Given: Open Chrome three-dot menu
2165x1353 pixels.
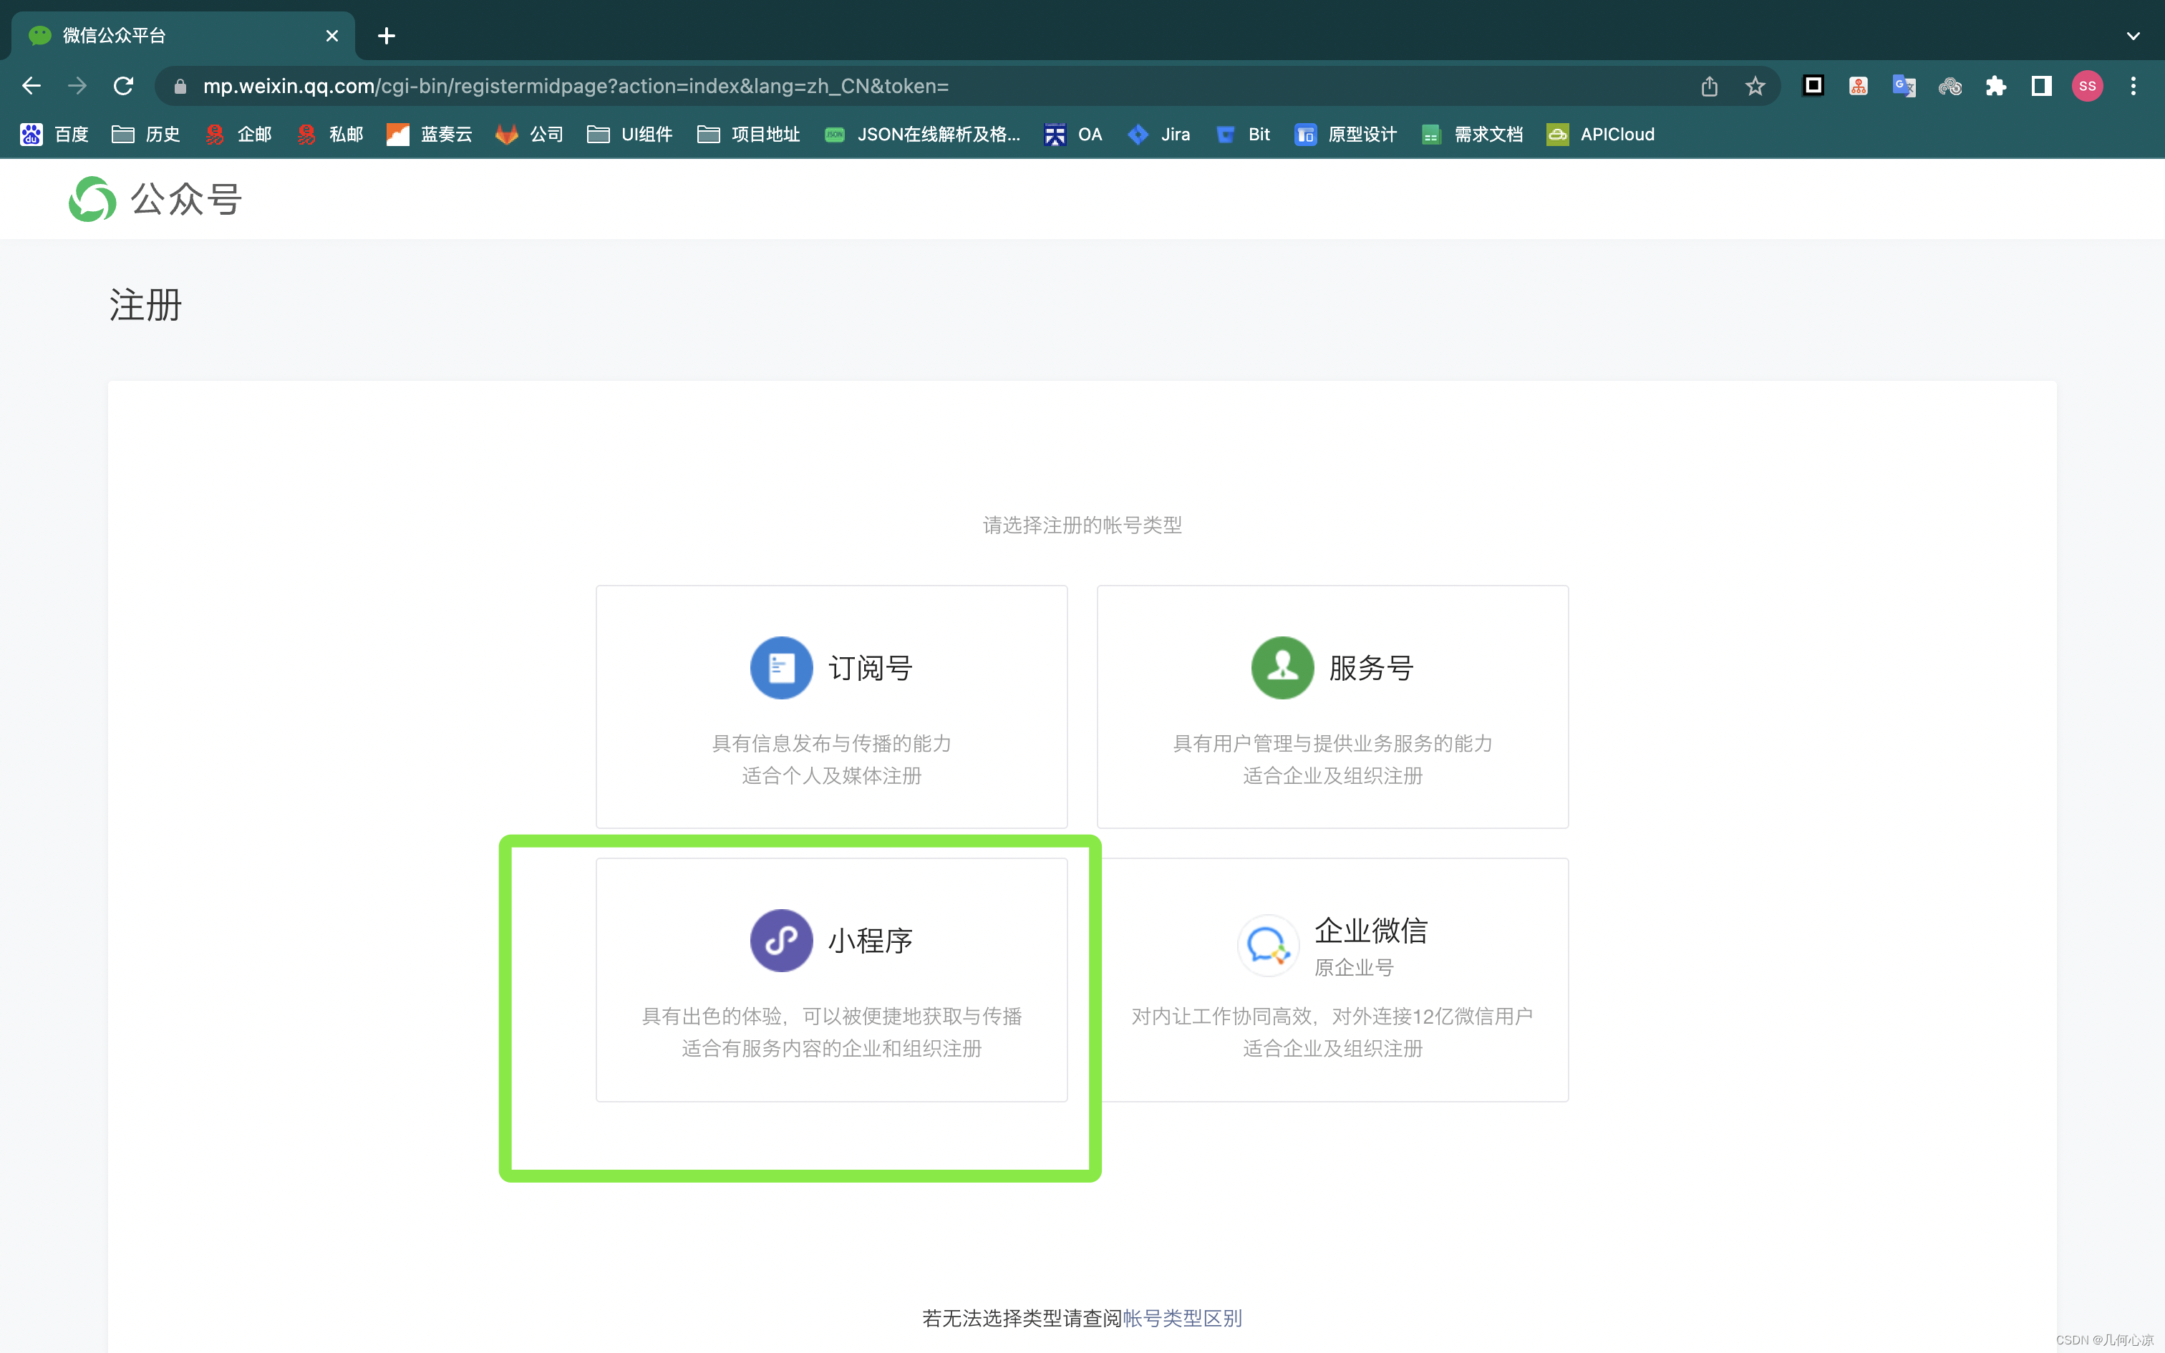Looking at the screenshot, I should point(2133,86).
